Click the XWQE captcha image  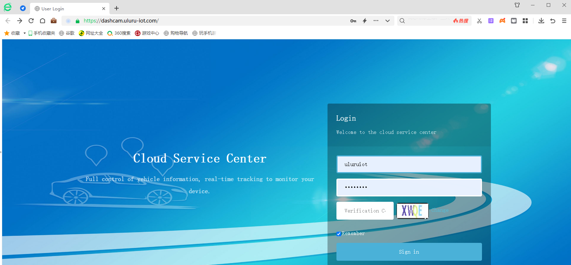tap(412, 211)
